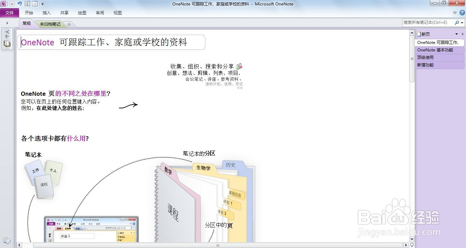Image resolution: width=466 pixels, height=248 pixels.
Task: Open the 共享 ribbon tab
Action: pos(64,13)
